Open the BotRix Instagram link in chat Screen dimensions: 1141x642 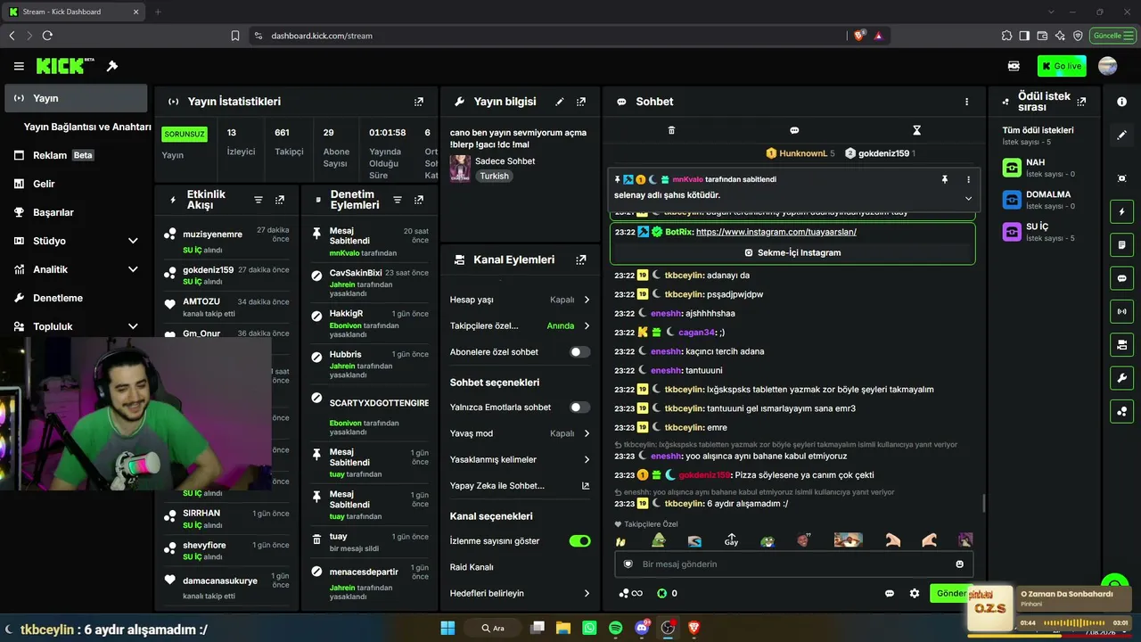[776, 232]
